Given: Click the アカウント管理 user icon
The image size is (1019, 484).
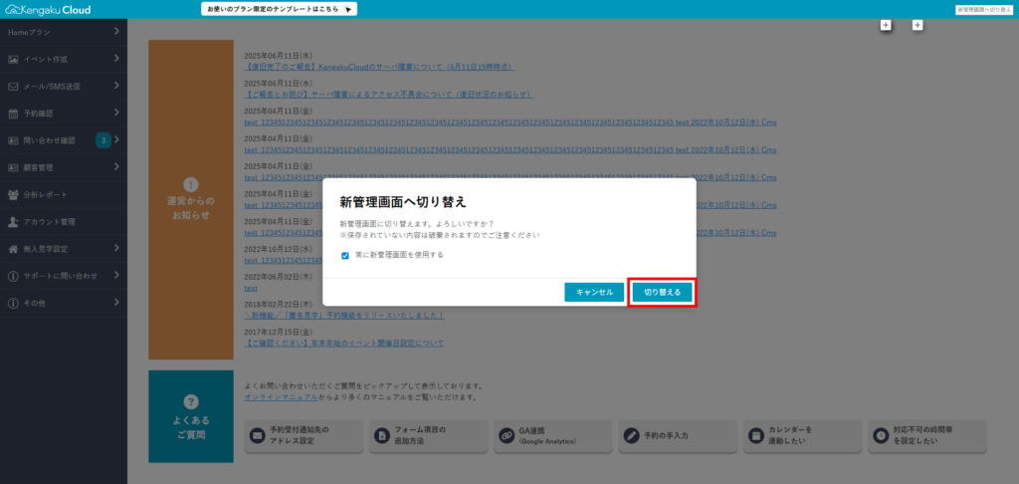Looking at the screenshot, I should click(x=13, y=221).
